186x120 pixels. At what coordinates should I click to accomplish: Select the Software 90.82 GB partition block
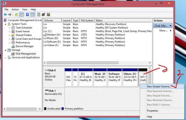click(115, 77)
